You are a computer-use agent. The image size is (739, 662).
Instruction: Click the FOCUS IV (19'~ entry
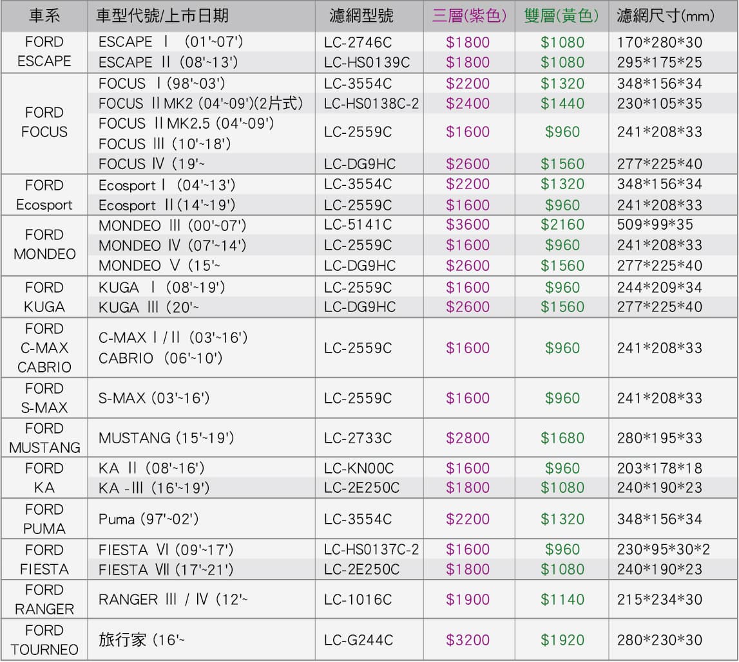point(152,164)
